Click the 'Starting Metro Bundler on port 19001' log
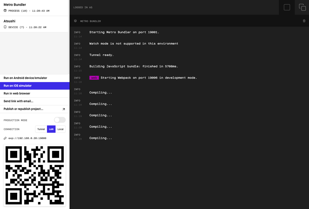The image size is (309, 209). click(x=124, y=32)
